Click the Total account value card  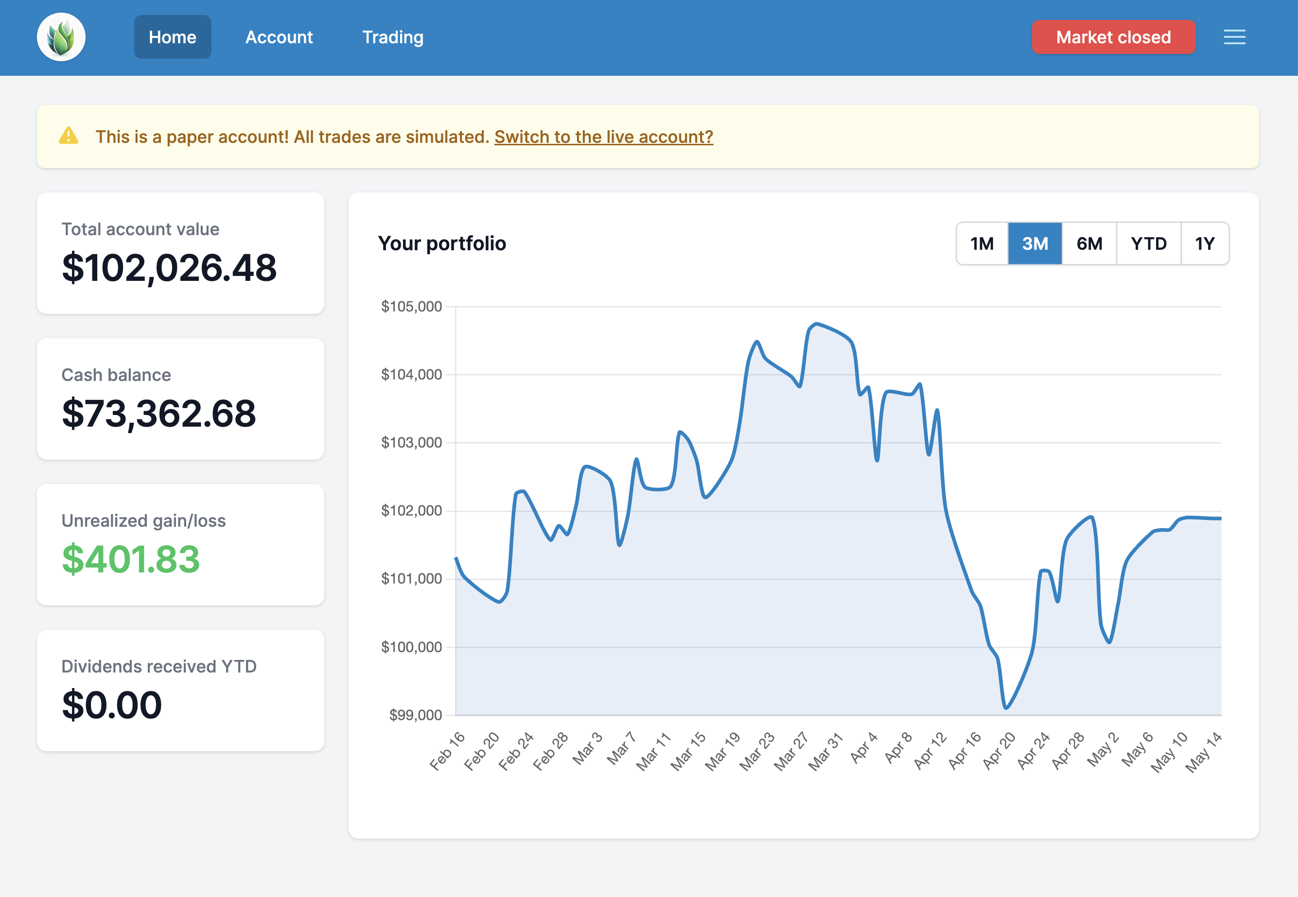pyautogui.click(x=180, y=253)
